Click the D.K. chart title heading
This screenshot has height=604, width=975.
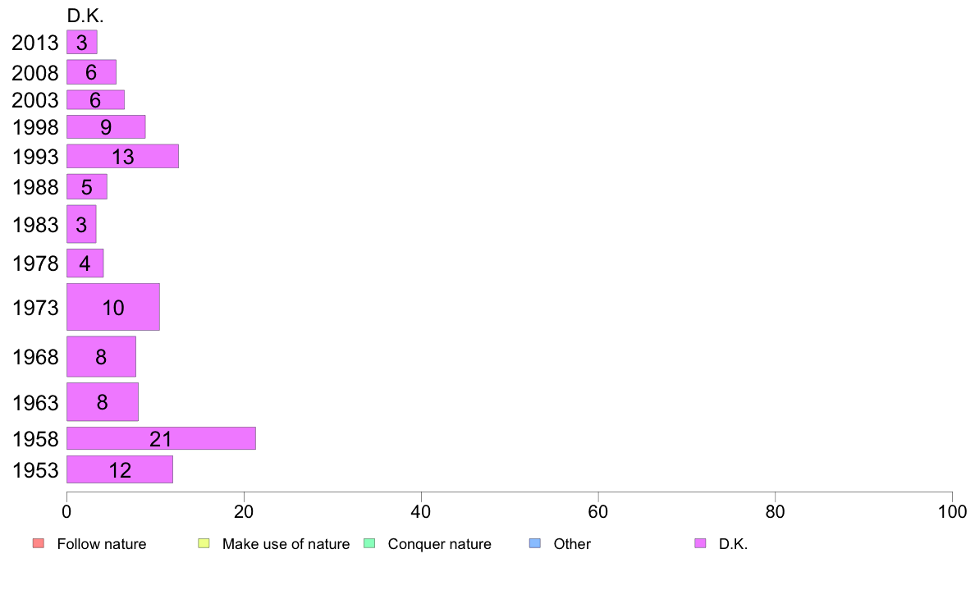click(x=85, y=16)
